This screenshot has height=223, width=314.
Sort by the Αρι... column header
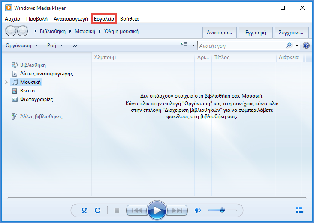tap(203, 57)
